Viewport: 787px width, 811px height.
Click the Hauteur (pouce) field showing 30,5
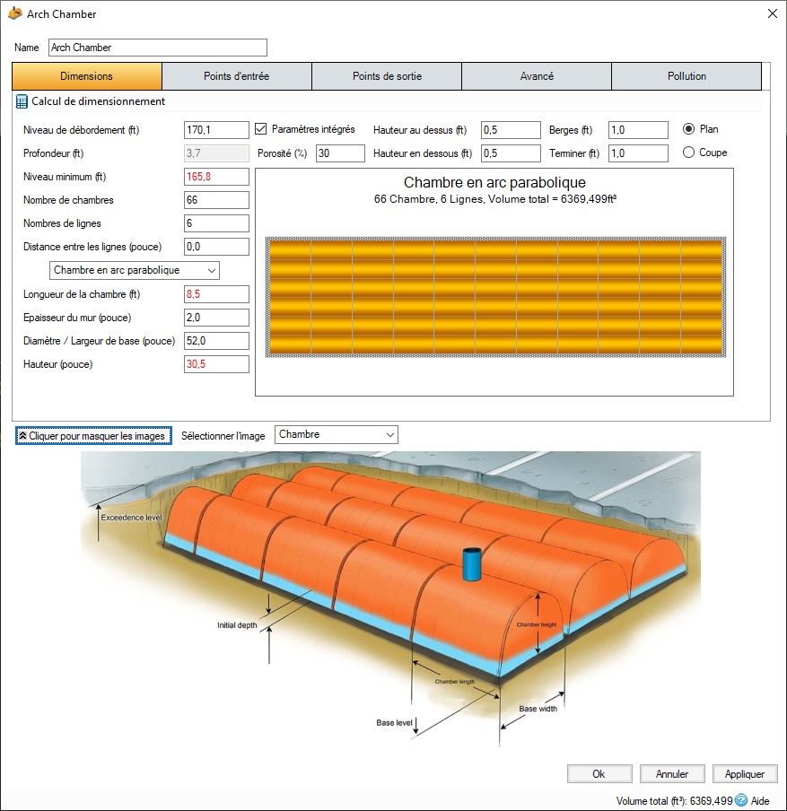click(216, 364)
